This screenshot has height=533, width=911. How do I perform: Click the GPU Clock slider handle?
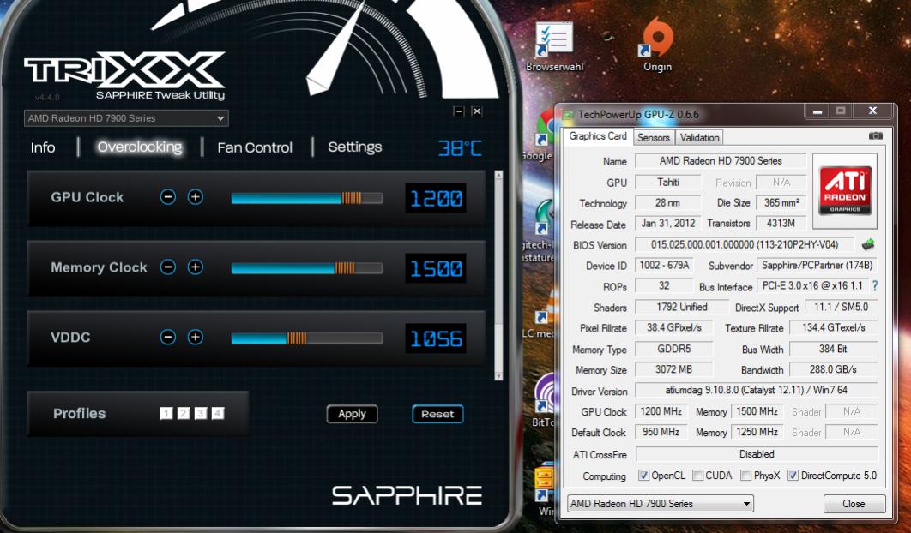[x=351, y=199]
